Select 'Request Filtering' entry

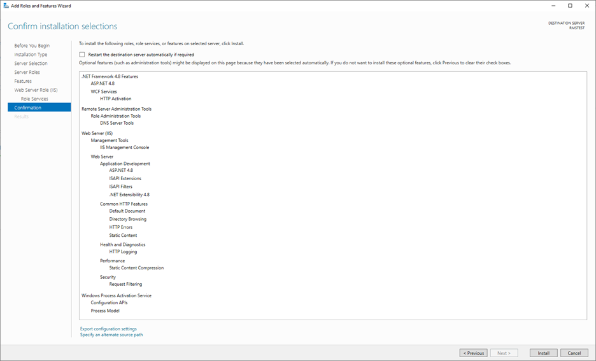[126, 284]
